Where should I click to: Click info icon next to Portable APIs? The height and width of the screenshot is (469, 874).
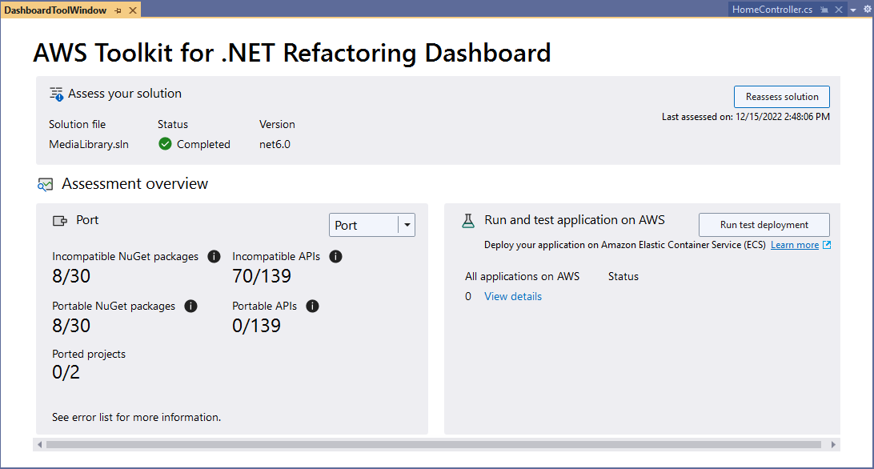click(x=313, y=307)
